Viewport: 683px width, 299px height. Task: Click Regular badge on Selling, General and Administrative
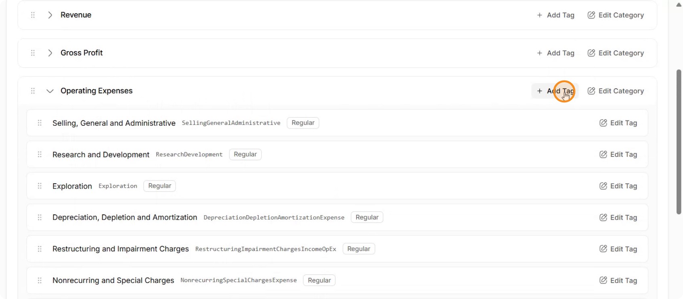coord(303,123)
